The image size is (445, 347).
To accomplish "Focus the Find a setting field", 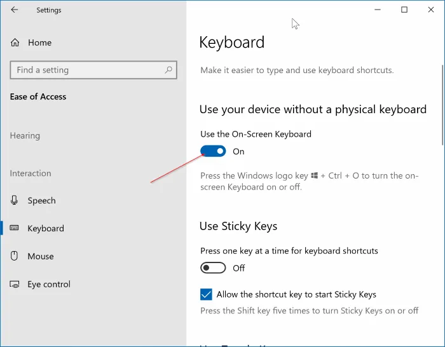I will tap(93, 70).
